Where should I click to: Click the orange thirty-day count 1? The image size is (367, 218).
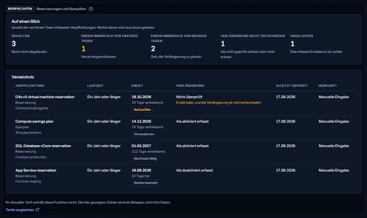[x=83, y=49]
